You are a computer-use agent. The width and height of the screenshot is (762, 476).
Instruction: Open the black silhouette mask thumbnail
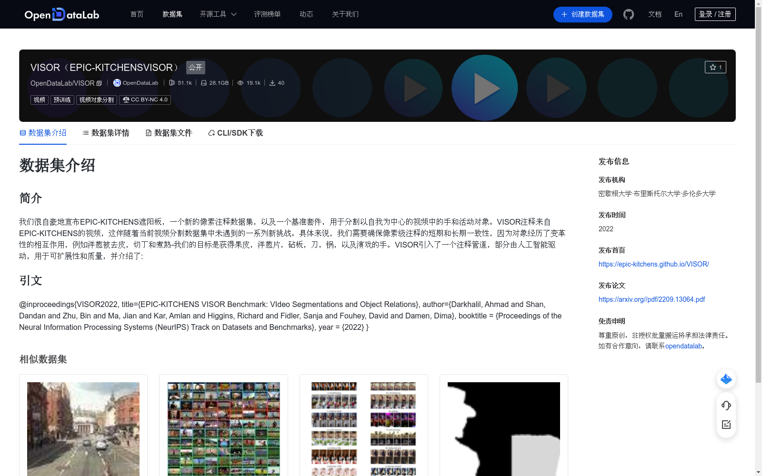[x=504, y=429]
